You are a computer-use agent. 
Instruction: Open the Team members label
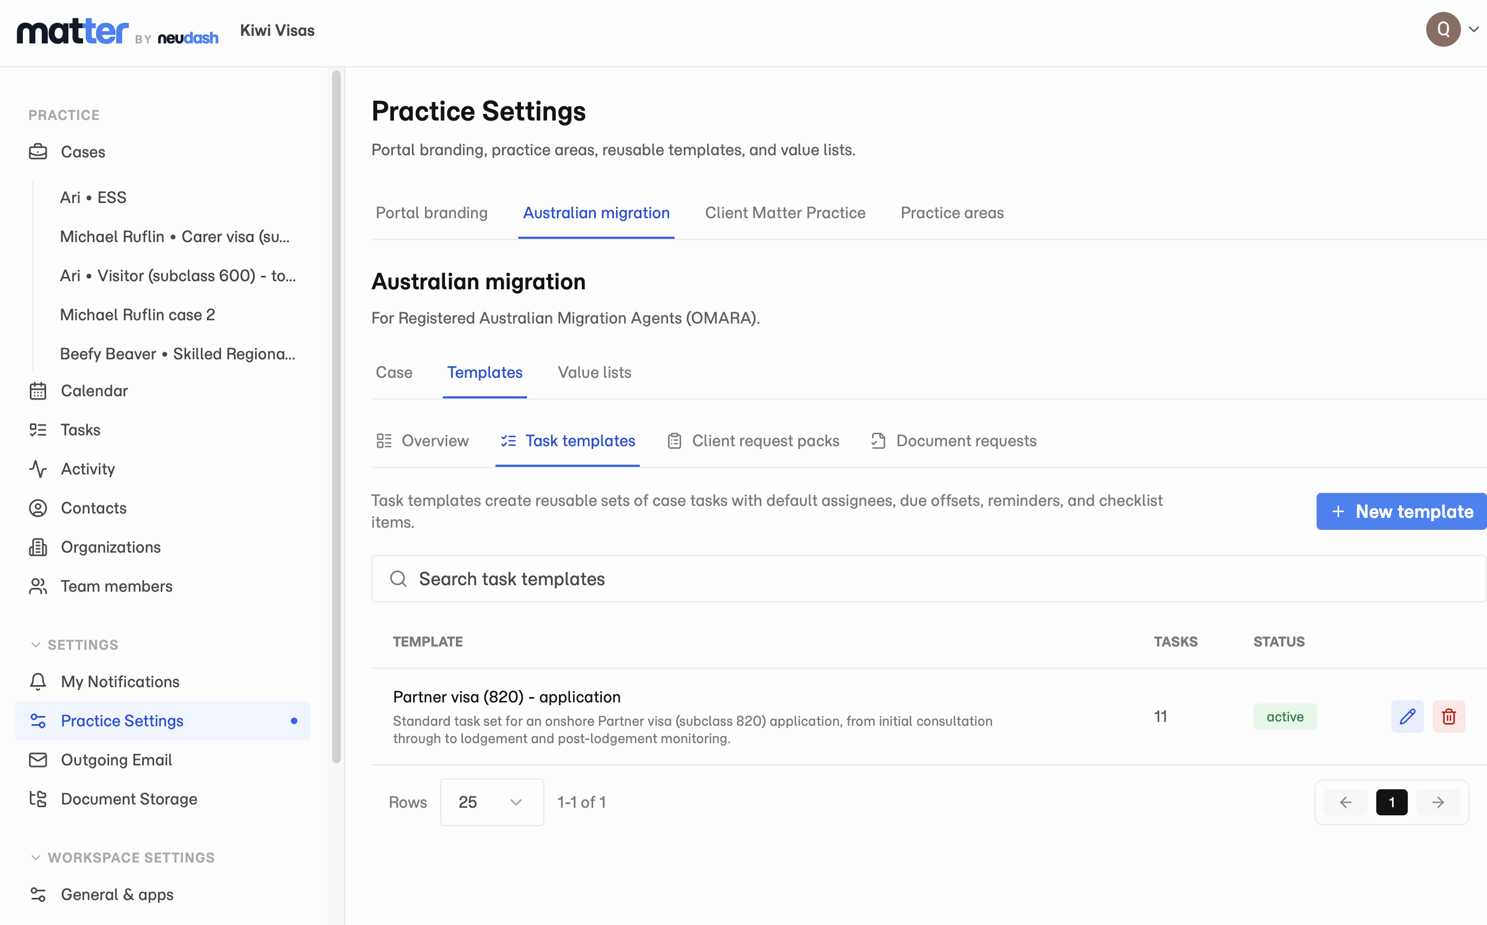point(116,587)
